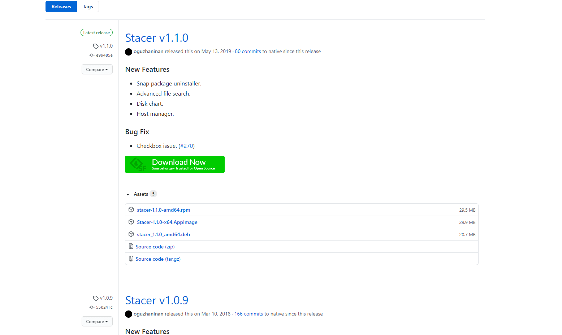The height and width of the screenshot is (335, 562).
Task: Click the package icon for the AppImage asset
Action: (131, 222)
